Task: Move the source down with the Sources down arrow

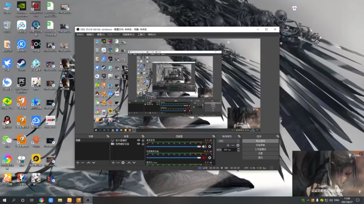Action: coord(134,163)
